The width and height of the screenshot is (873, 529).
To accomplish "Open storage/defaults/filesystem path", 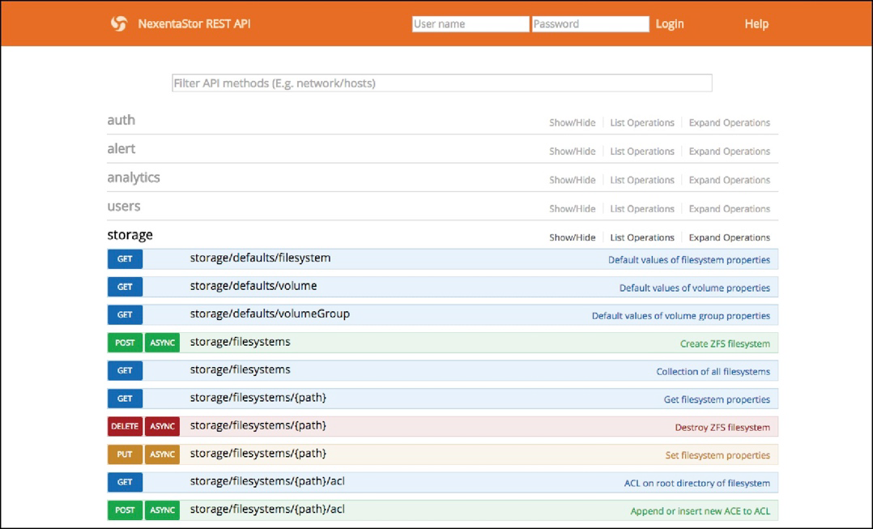I will click(x=260, y=258).
